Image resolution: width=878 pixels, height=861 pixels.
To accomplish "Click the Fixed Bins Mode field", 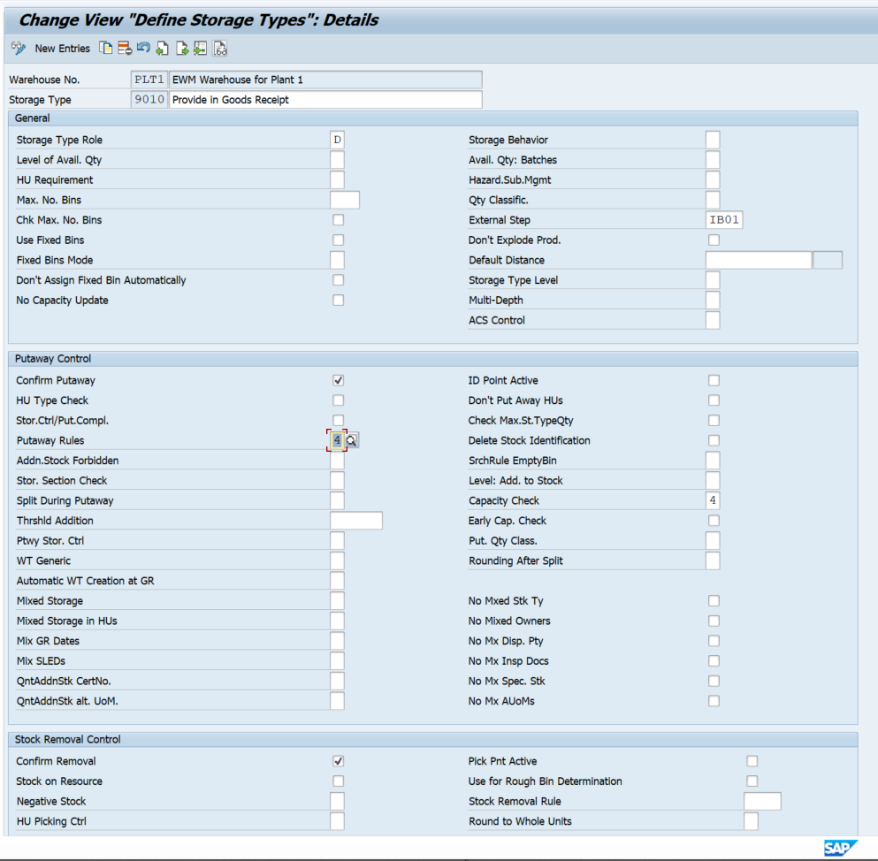I will 337,260.
